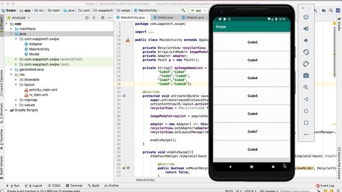This screenshot has width=342, height=192.
Task: Open the Gradle side panel
Action: (339, 25)
